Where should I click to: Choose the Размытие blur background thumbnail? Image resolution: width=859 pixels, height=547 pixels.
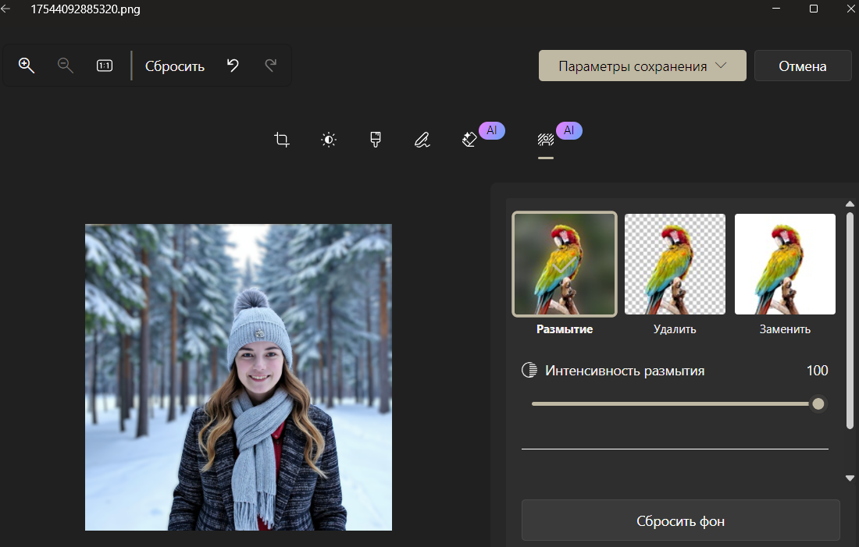565,264
